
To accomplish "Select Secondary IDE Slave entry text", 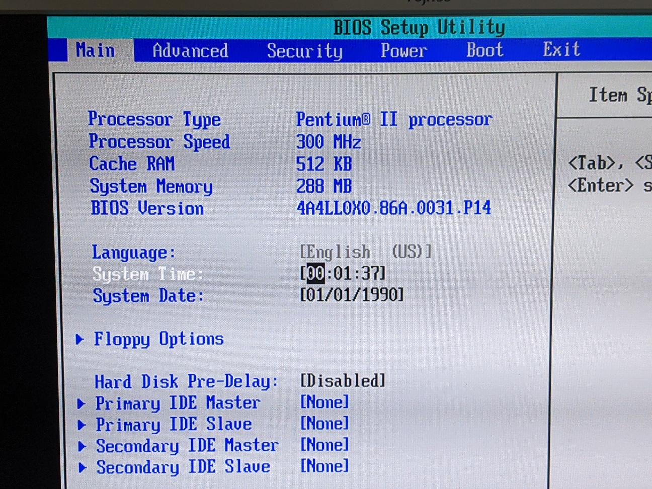I will click(x=184, y=467).
